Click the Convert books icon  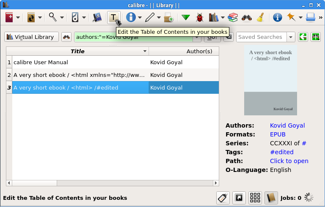point(31,17)
